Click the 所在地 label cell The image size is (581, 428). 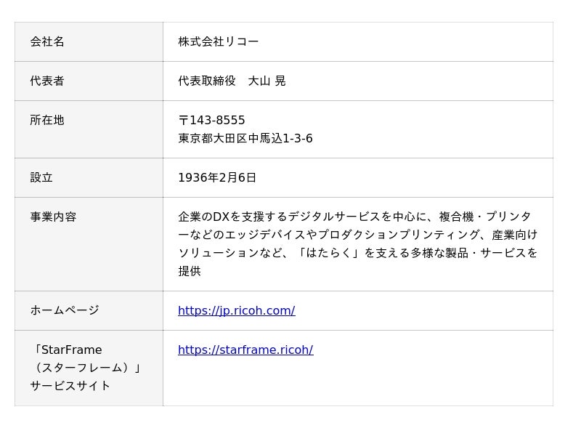(47, 121)
